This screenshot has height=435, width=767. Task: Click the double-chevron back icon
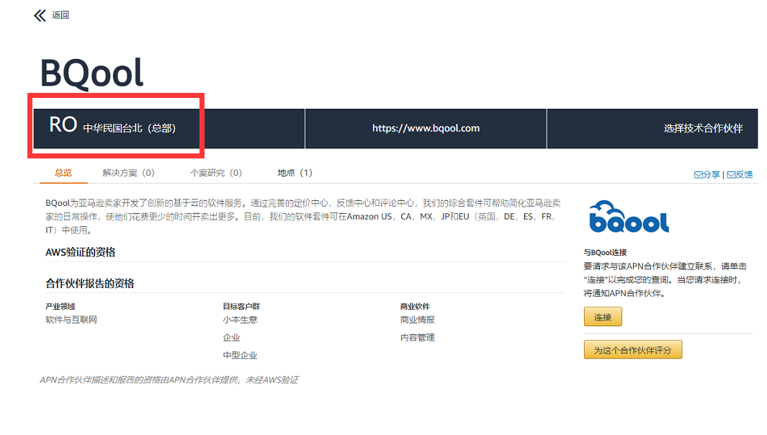(39, 14)
